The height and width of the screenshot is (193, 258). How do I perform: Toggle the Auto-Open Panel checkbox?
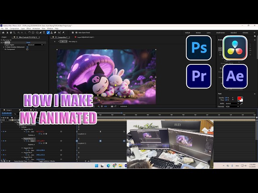pyautogui.click(x=76, y=33)
